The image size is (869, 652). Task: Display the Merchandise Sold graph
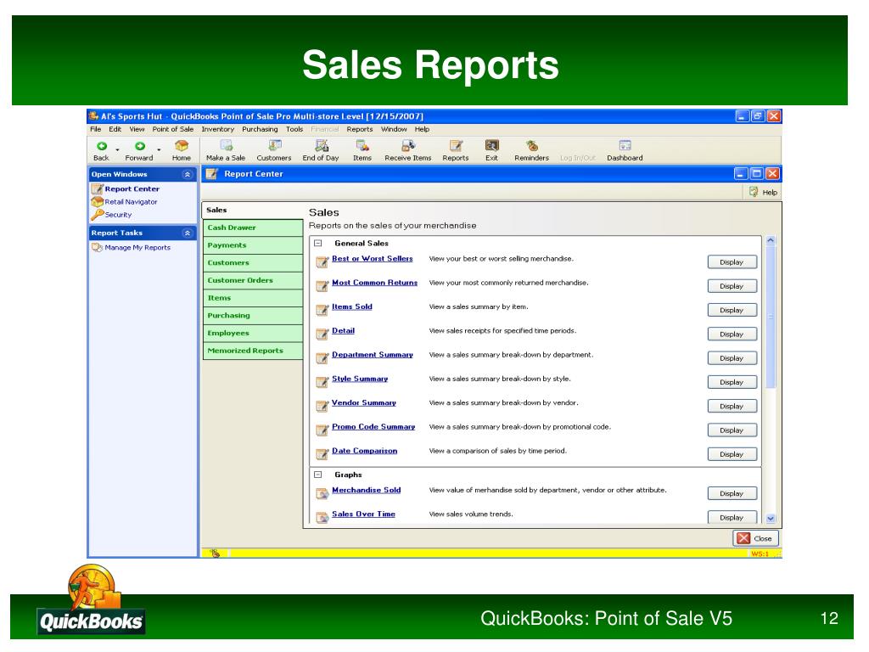(732, 493)
